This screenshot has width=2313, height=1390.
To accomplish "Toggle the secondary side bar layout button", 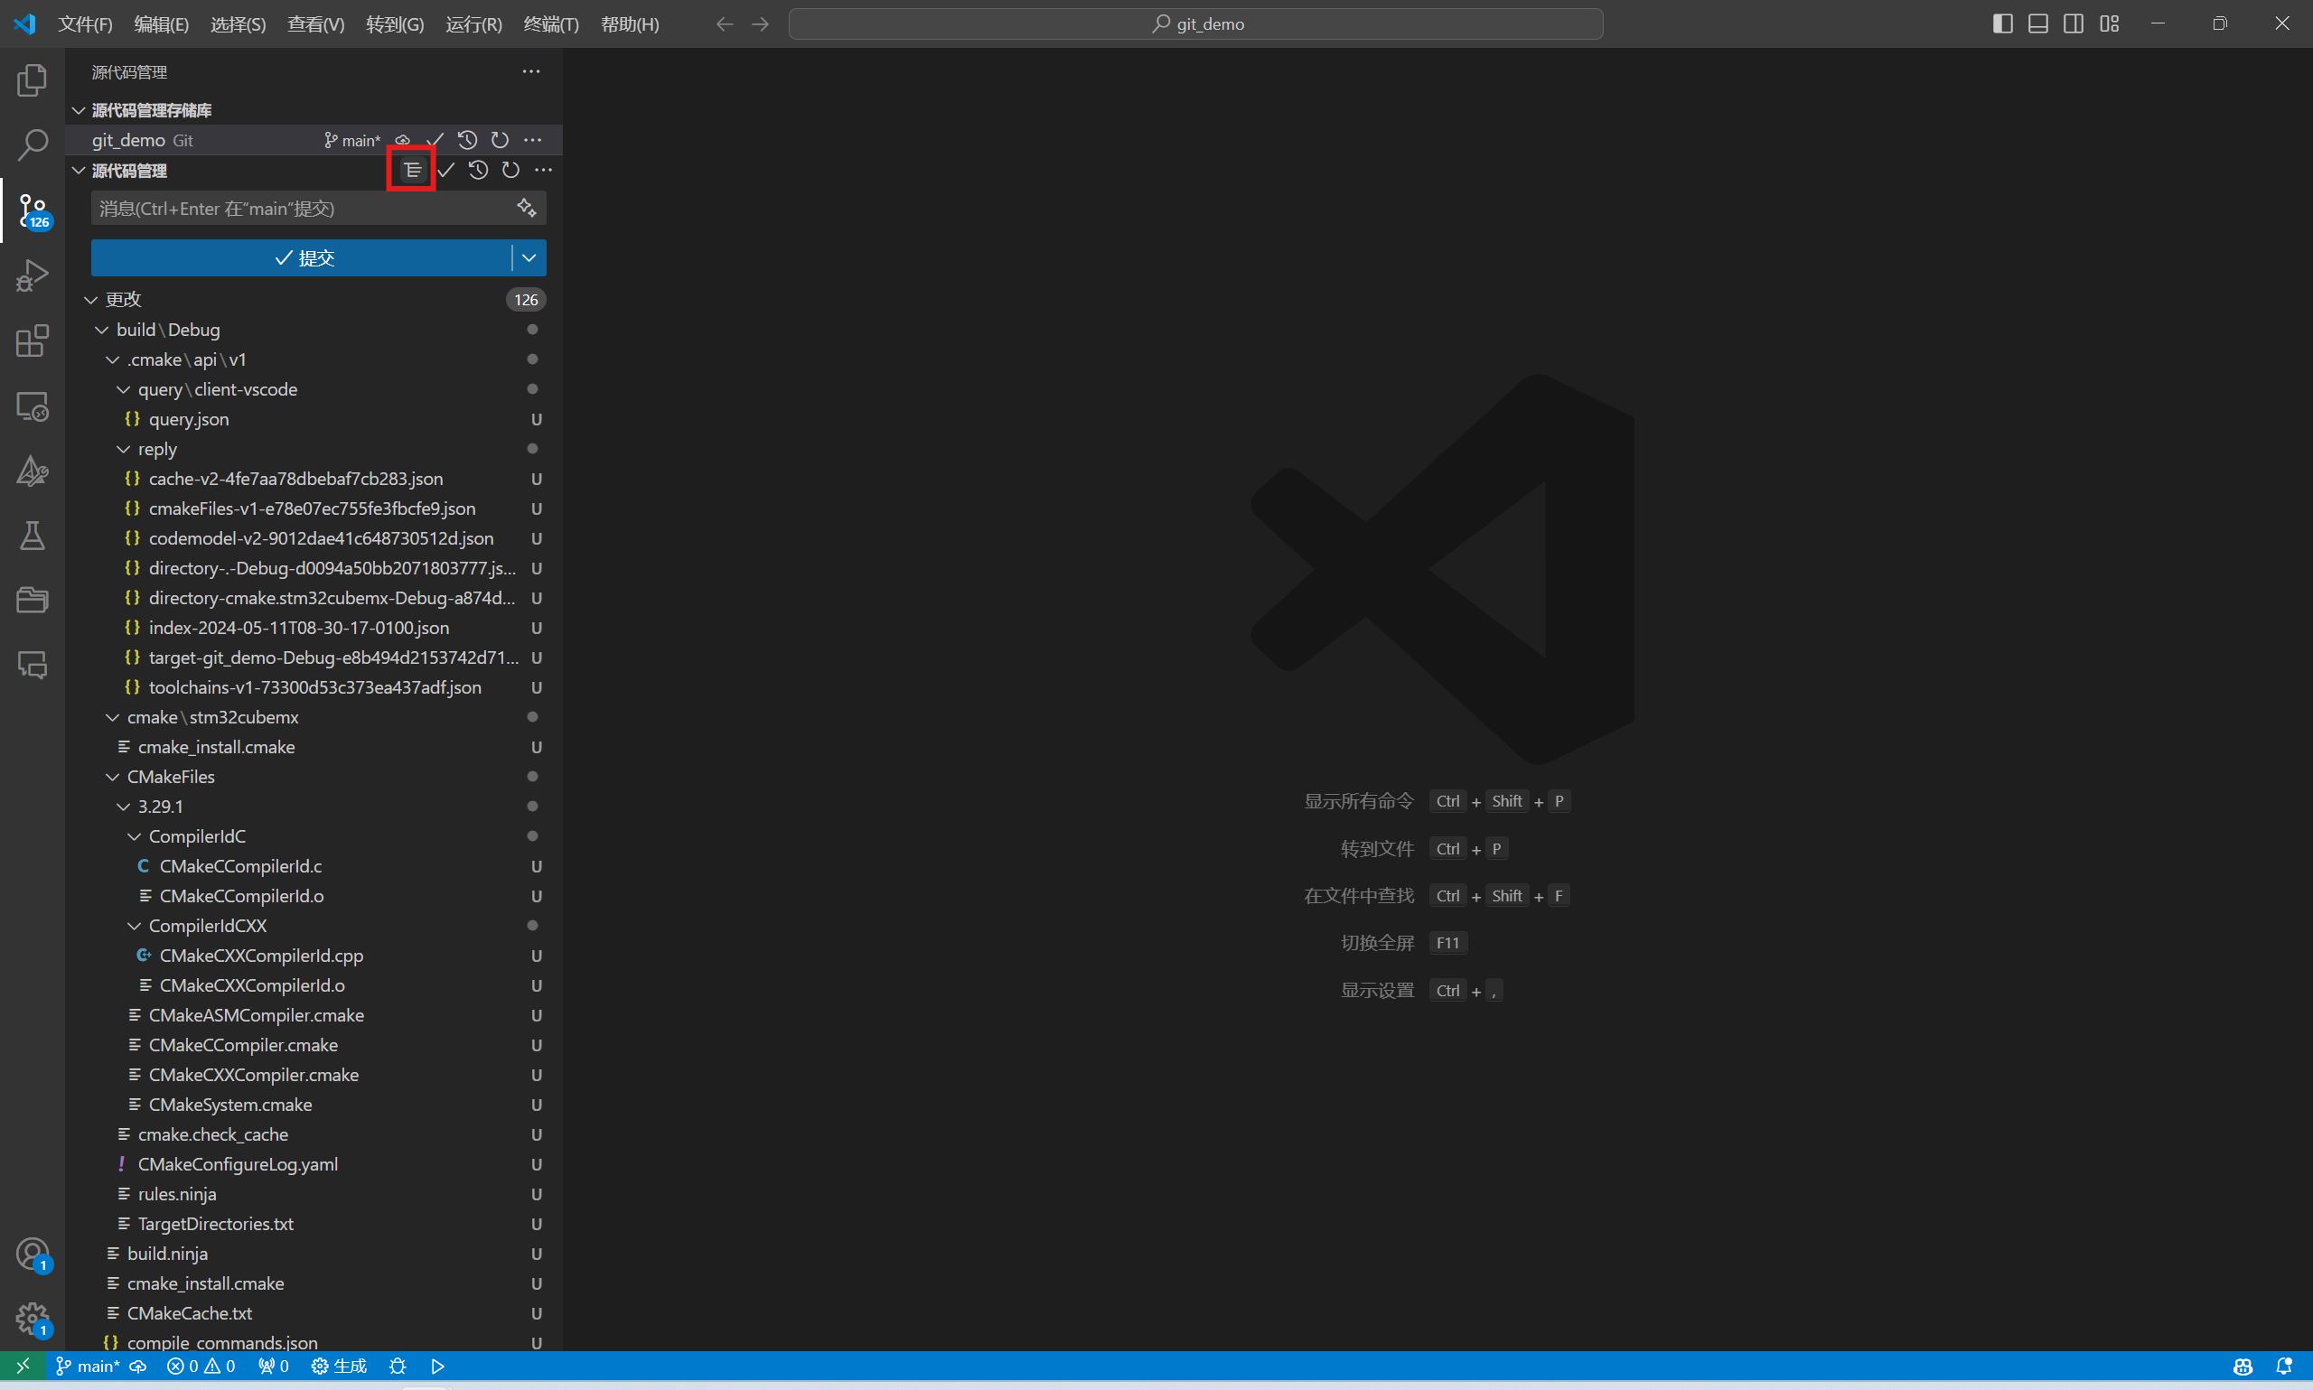I will pos(2074,23).
